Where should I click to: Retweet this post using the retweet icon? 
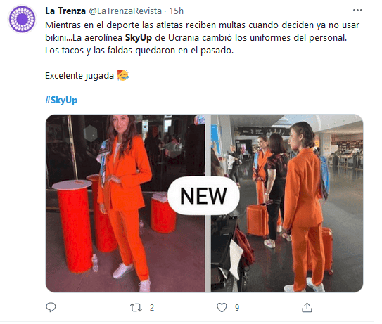(x=136, y=308)
